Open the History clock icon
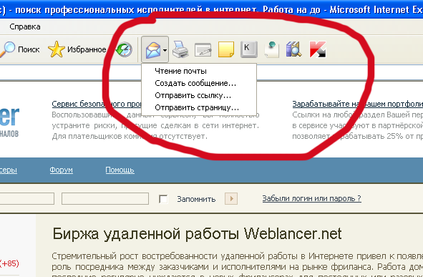423x277 pixels. pyautogui.click(x=124, y=50)
